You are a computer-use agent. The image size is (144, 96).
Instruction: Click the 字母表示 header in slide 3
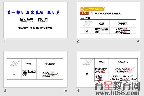[50, 64]
